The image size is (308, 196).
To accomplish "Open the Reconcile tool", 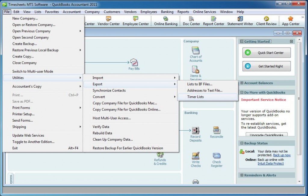I will pyautogui.click(x=216, y=132).
